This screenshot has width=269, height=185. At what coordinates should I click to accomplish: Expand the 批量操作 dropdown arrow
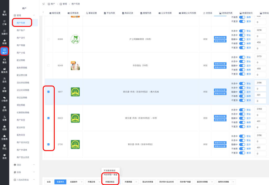82,182
